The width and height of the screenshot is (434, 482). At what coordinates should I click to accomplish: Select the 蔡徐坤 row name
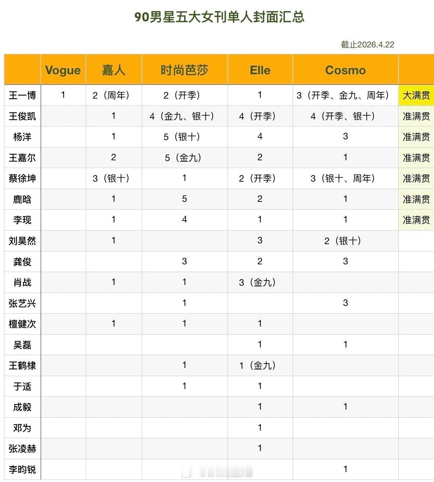tap(22, 179)
